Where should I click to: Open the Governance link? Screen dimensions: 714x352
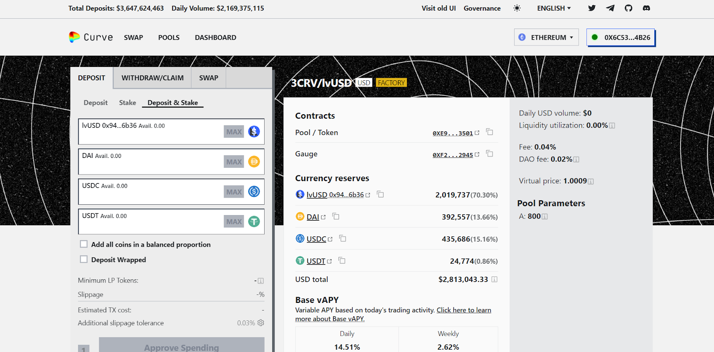[x=482, y=8]
